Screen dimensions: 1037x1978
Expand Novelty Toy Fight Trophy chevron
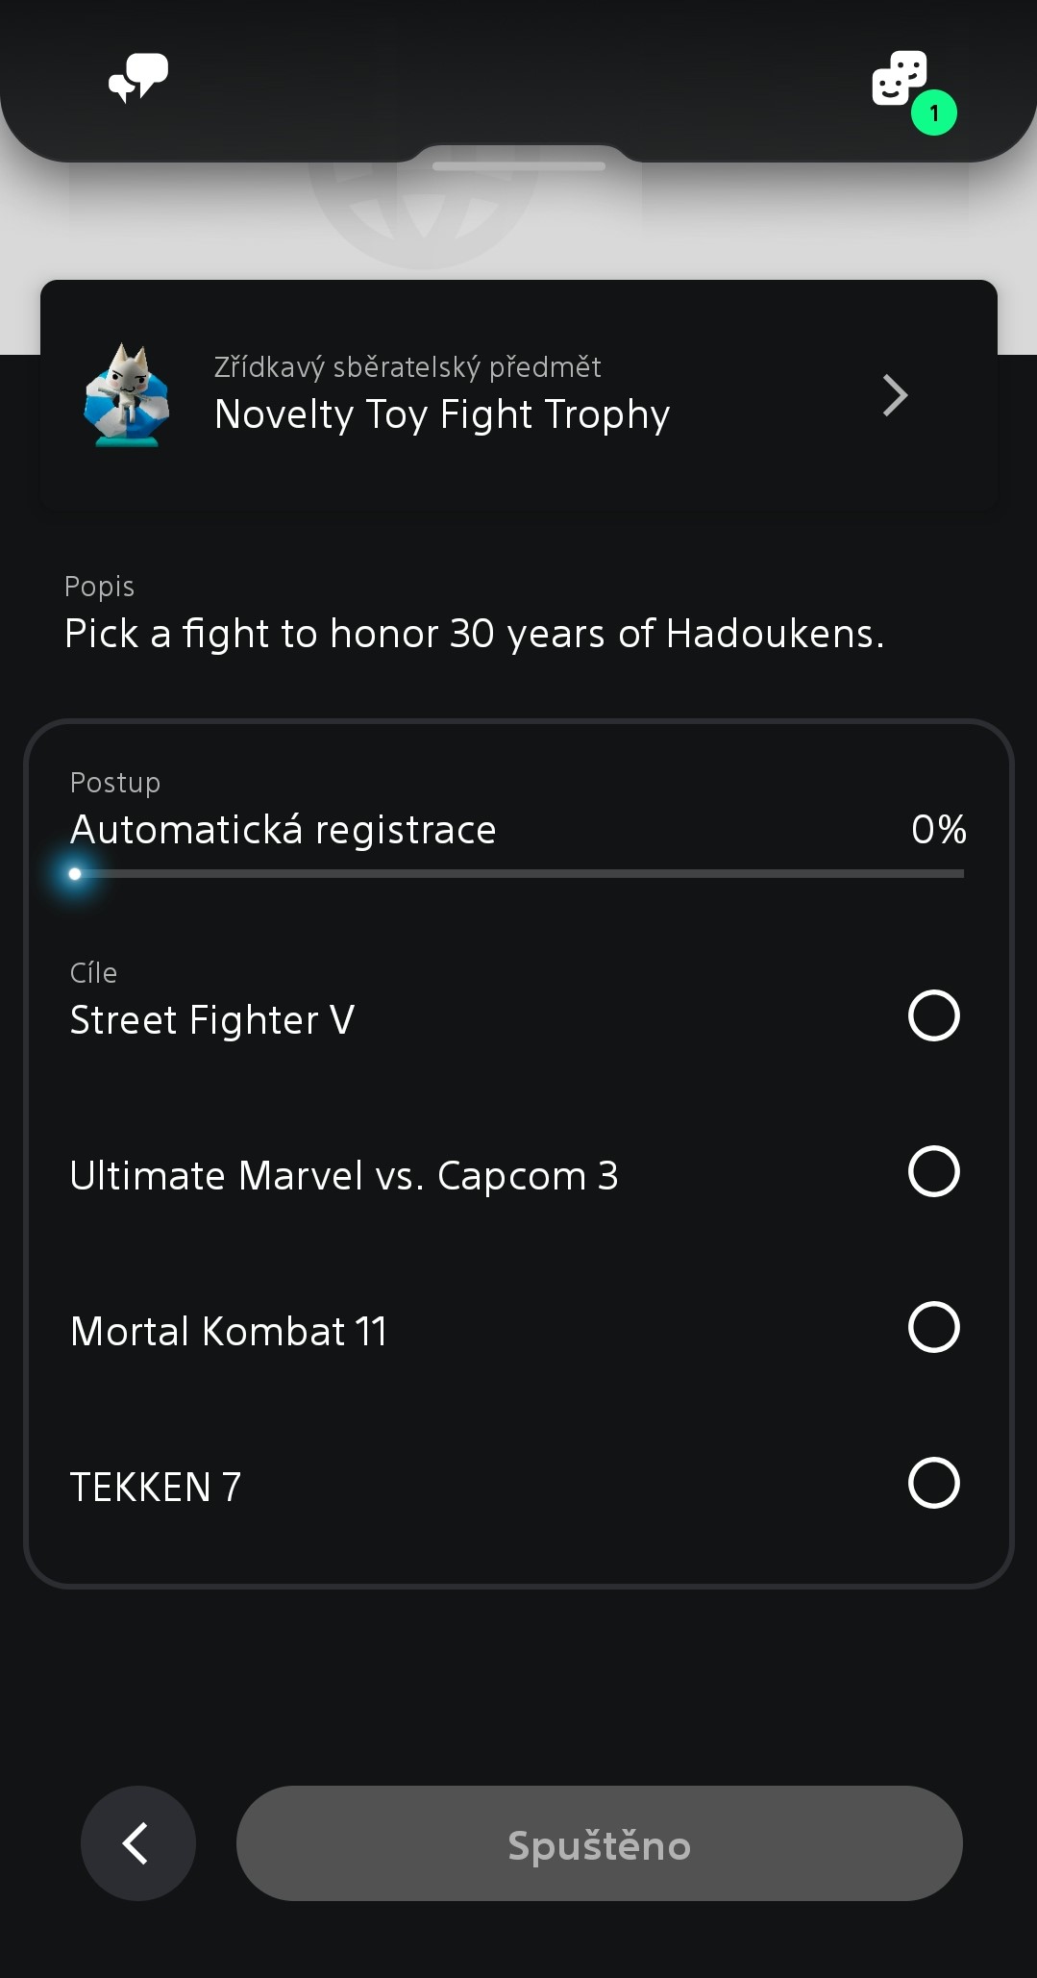click(895, 395)
